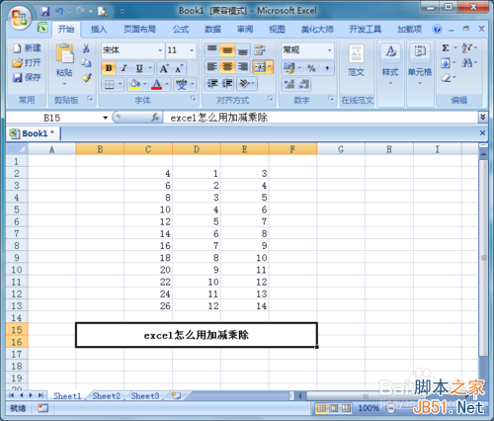Toggle Italic formatting

(123, 68)
